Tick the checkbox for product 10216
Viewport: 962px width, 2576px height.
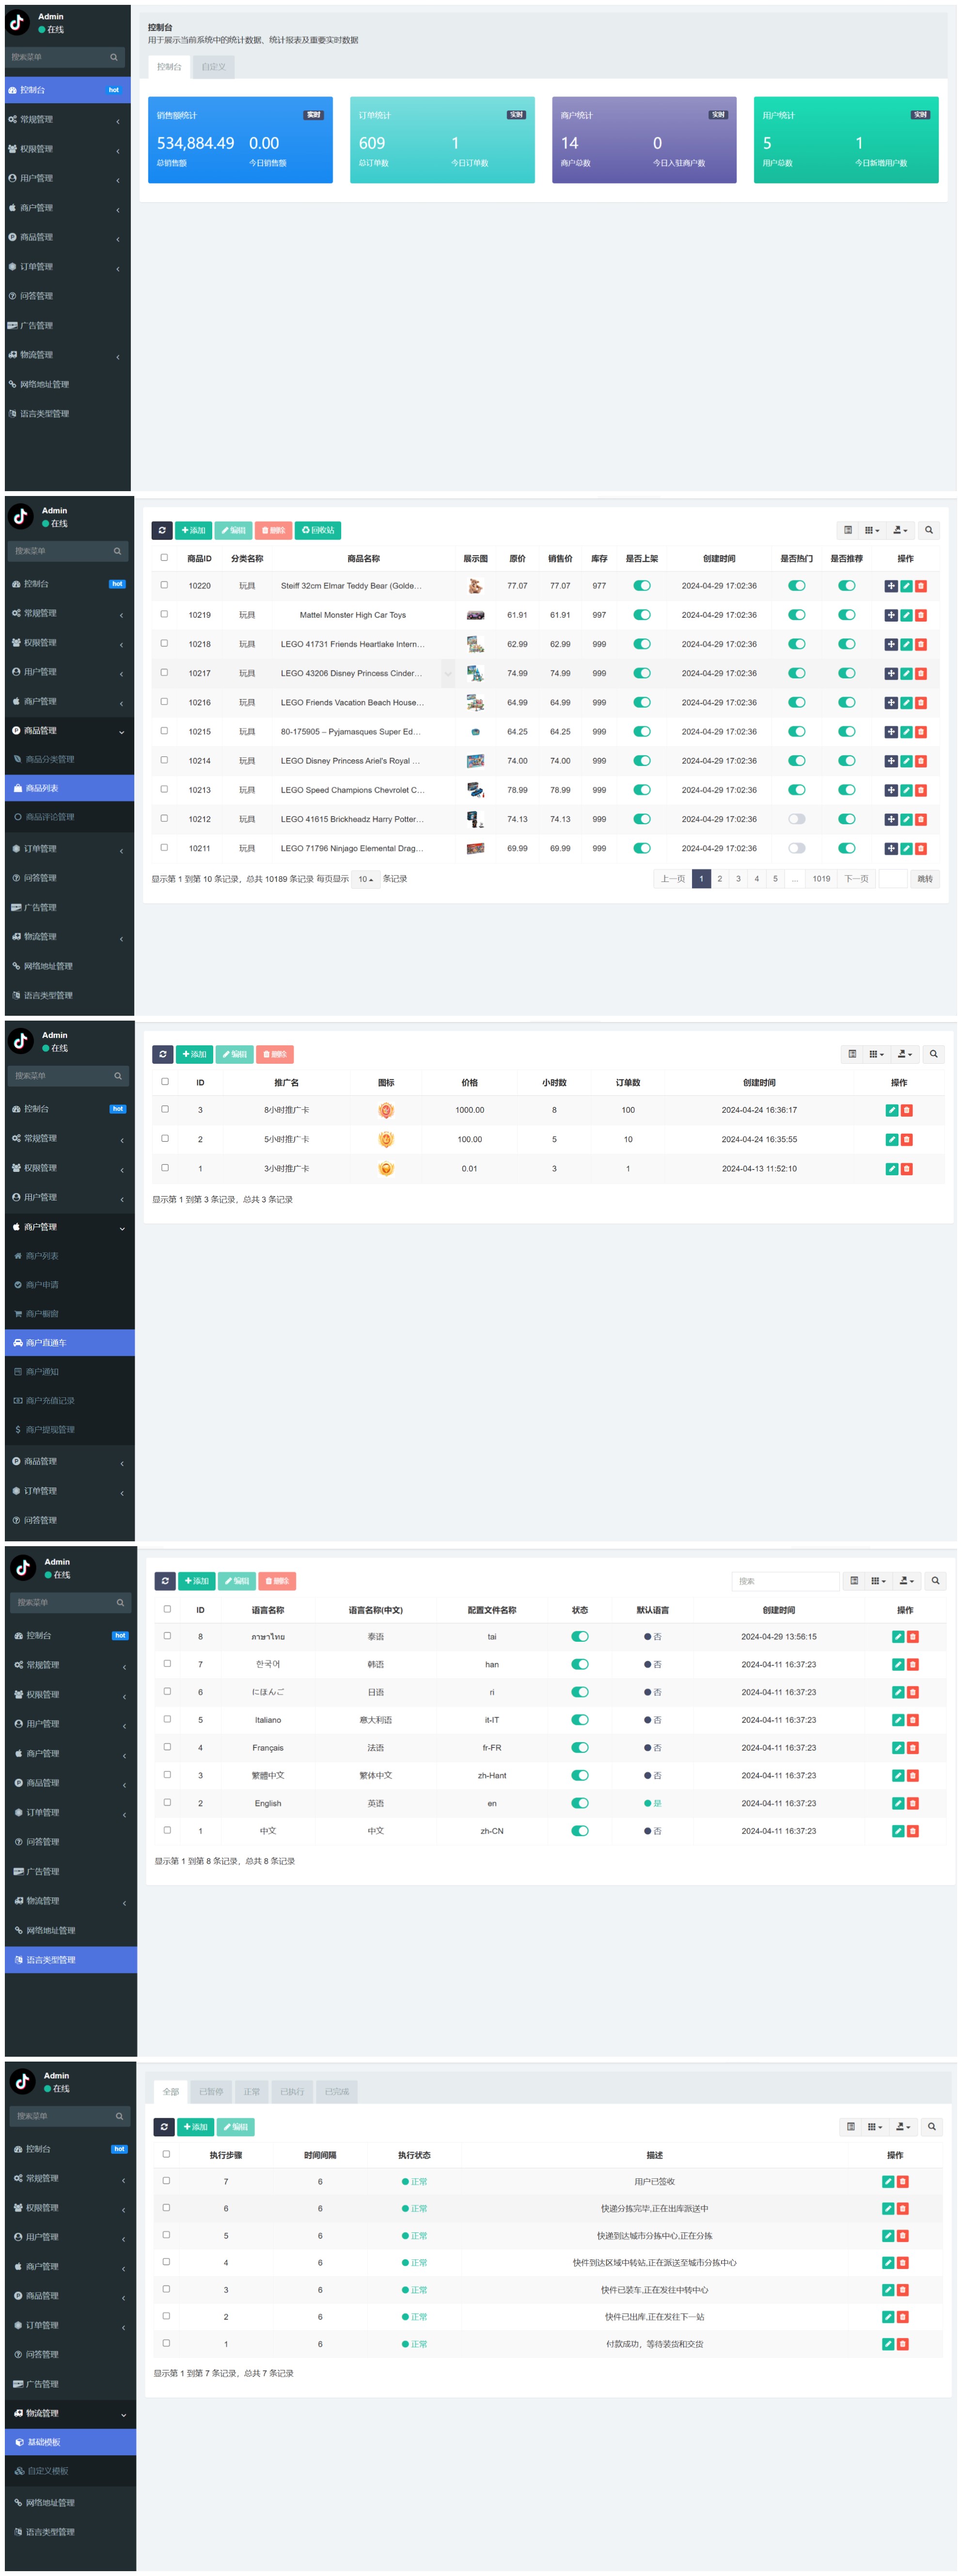click(164, 702)
